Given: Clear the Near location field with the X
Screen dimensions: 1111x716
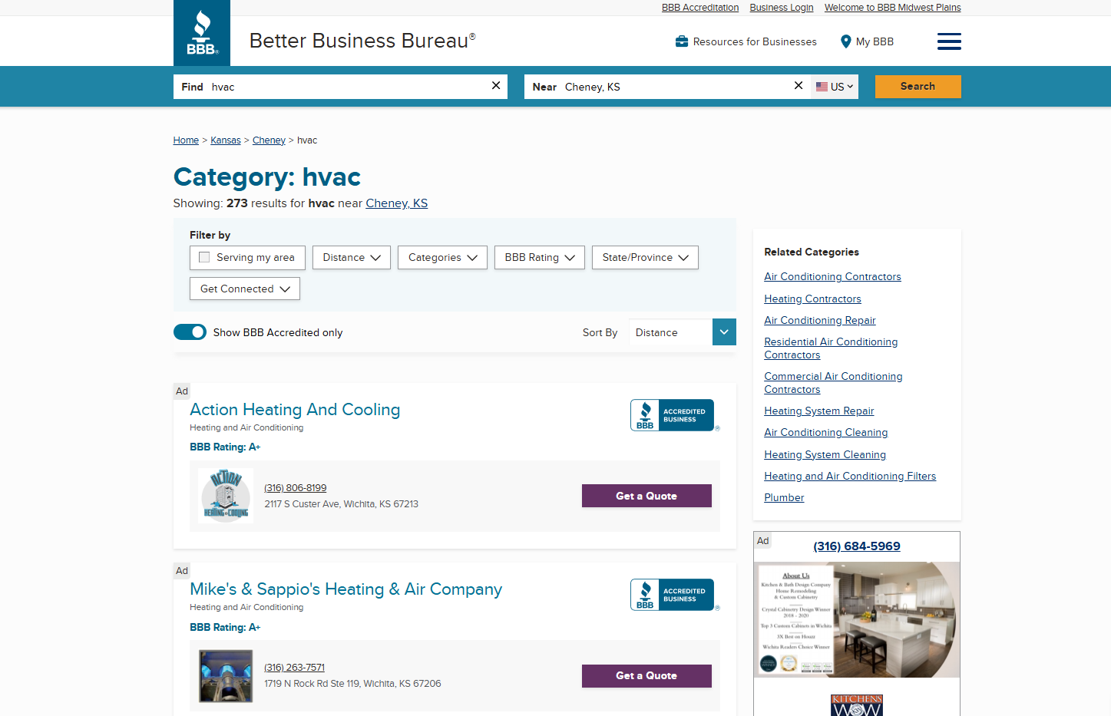Looking at the screenshot, I should (x=798, y=86).
